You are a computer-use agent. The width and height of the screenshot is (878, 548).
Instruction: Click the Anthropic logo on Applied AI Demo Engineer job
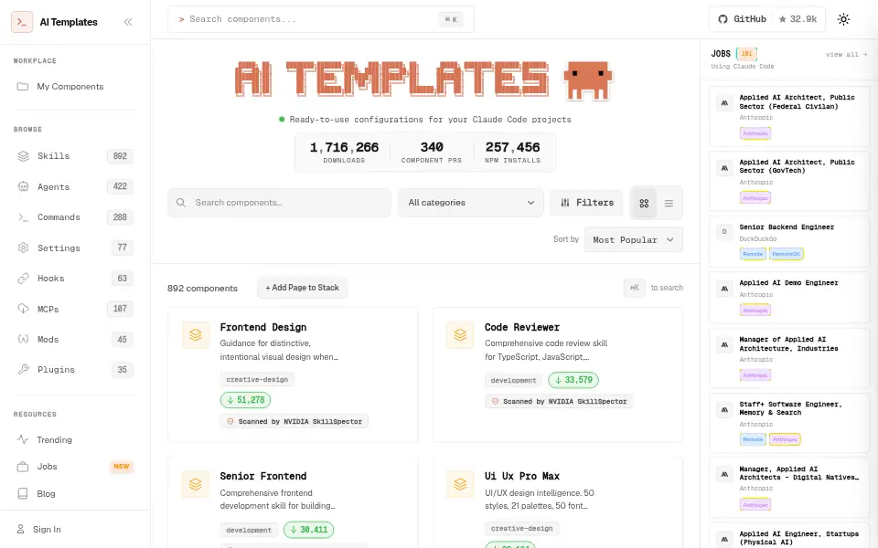(724, 289)
